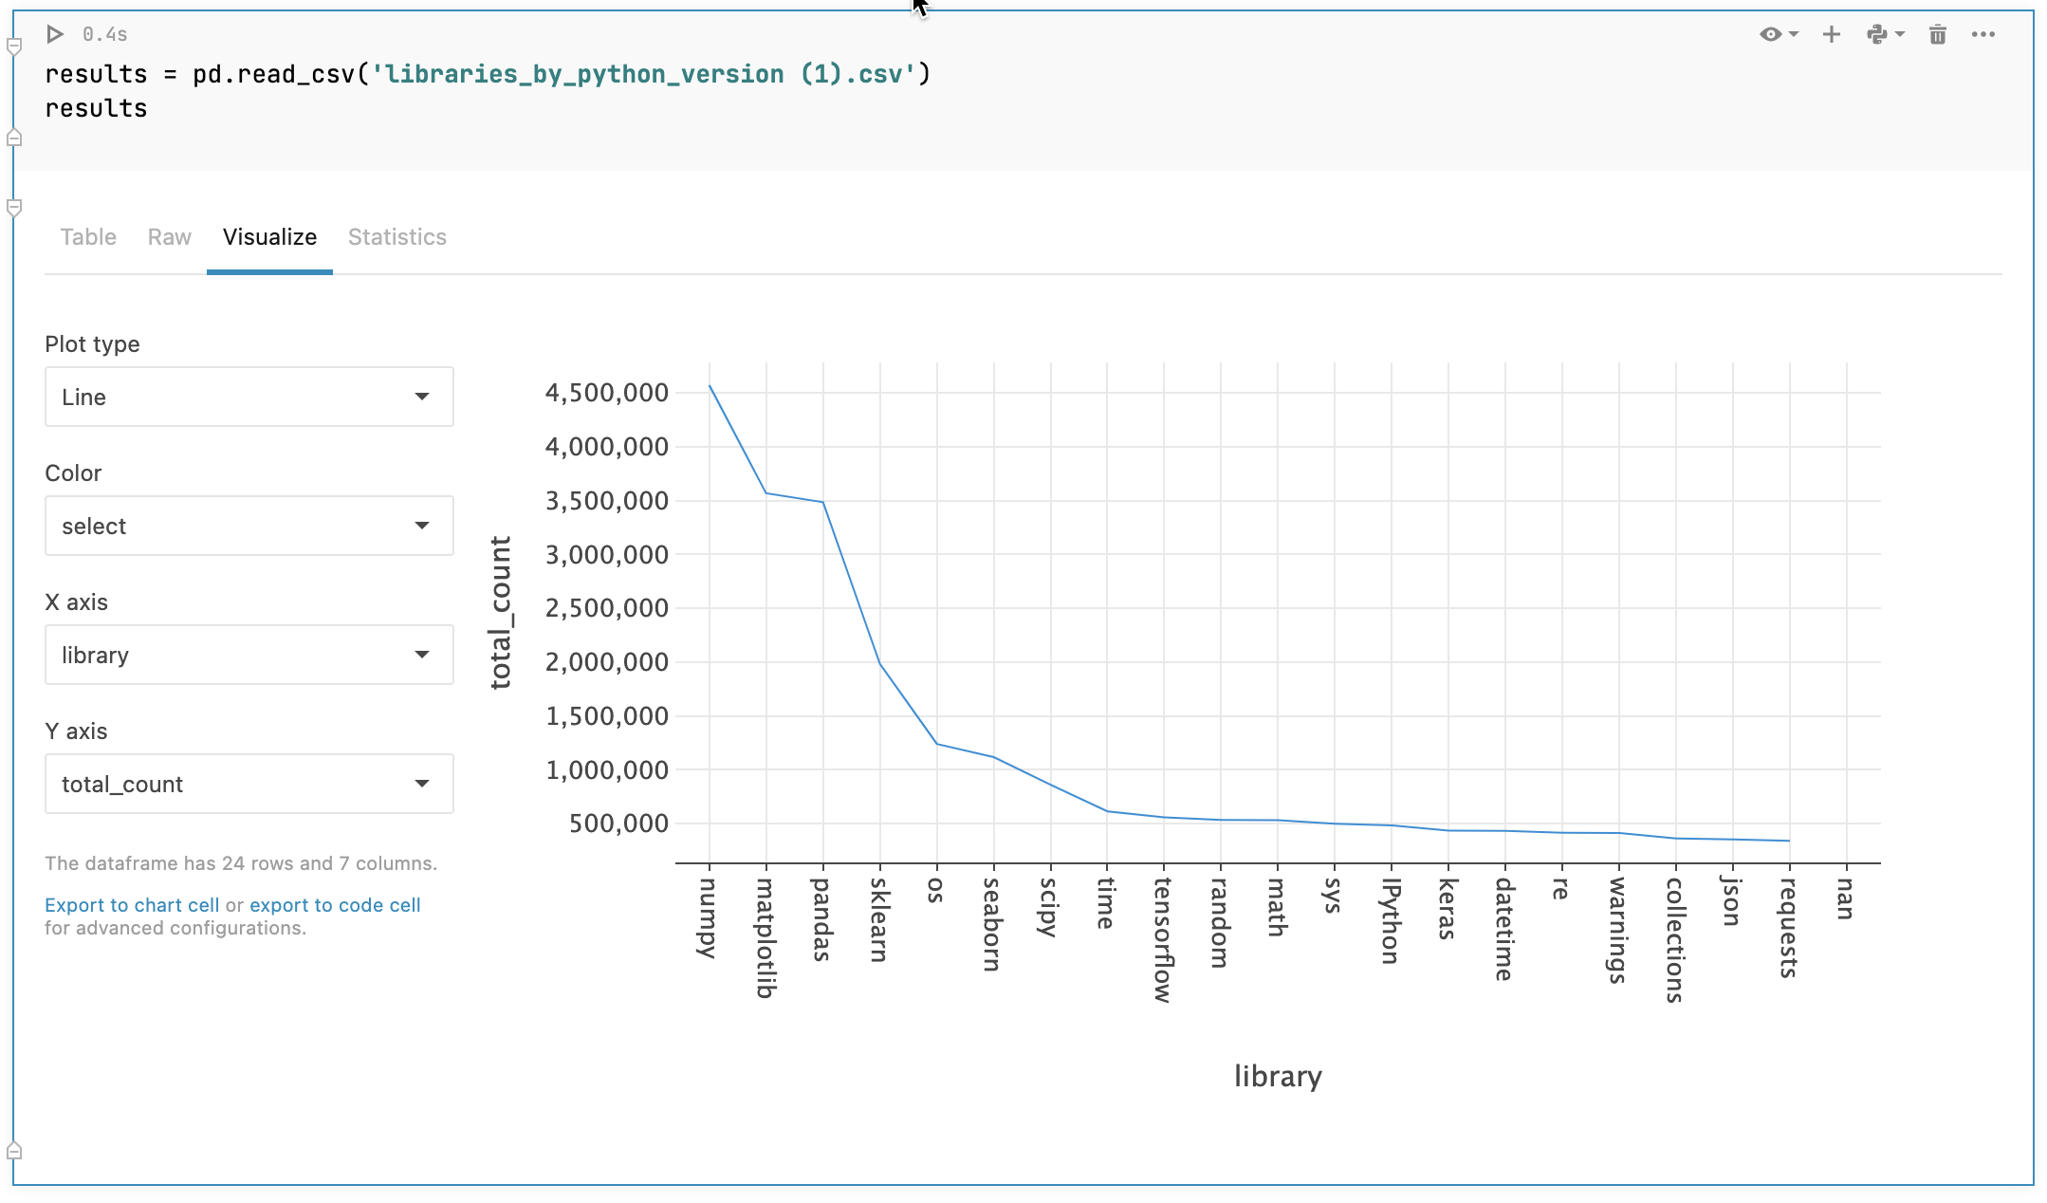Click the Python kernel icon
2047x1203 pixels.
click(1879, 34)
